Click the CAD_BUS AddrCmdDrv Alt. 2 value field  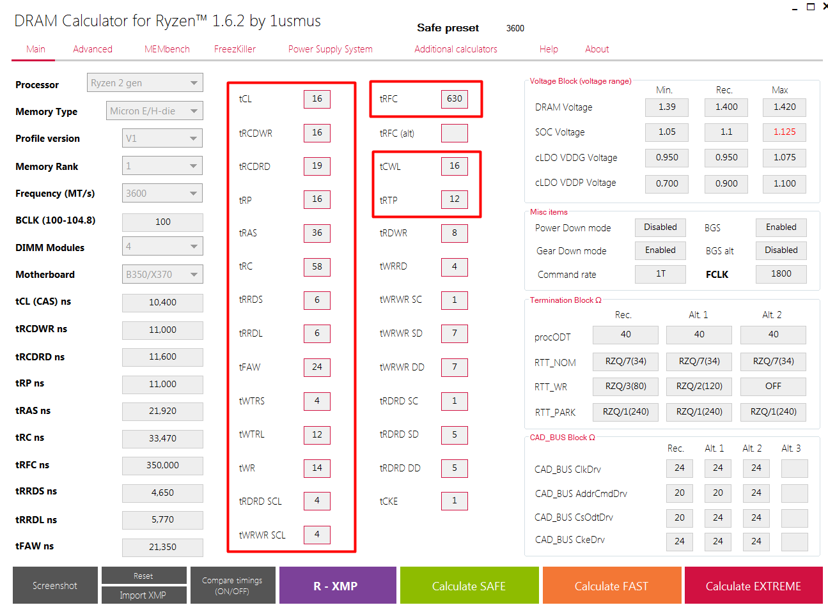[x=756, y=493]
